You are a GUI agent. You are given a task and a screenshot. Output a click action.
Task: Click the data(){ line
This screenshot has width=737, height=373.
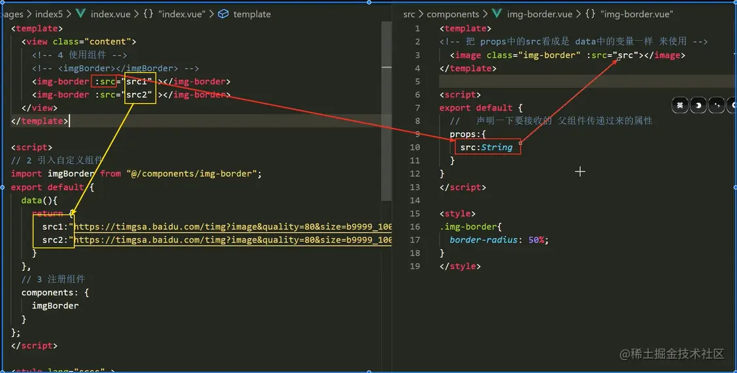click(39, 200)
